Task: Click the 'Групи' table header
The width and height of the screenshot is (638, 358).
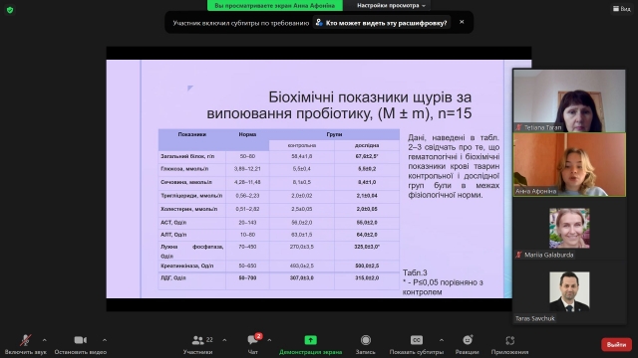Action: pyautogui.click(x=334, y=134)
